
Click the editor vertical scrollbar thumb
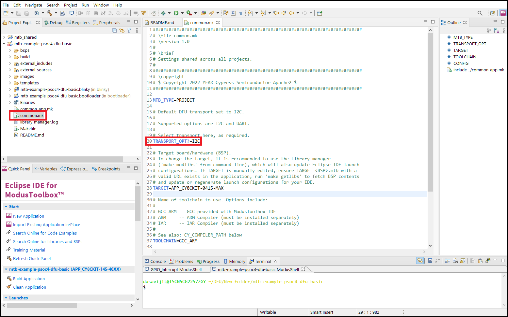click(x=430, y=112)
